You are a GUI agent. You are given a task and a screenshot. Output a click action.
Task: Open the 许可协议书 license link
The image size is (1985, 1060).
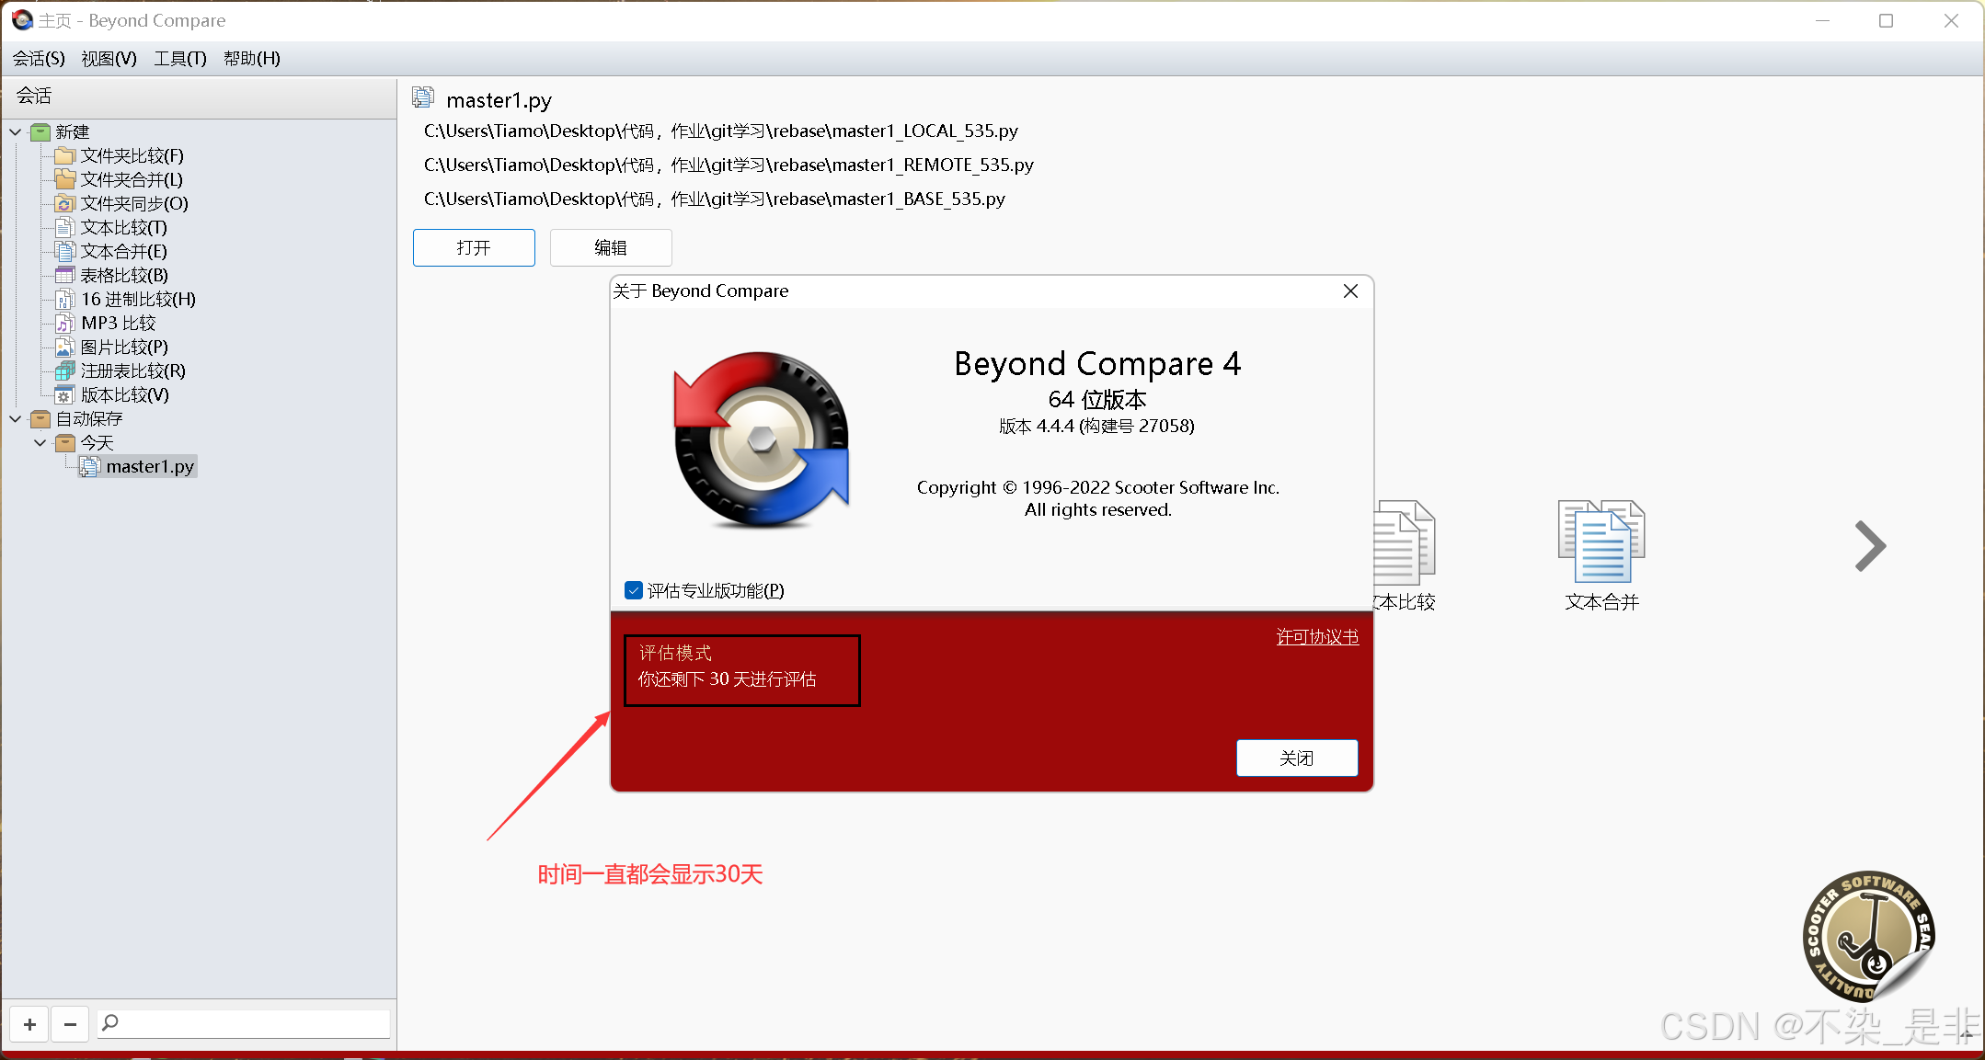click(x=1317, y=636)
